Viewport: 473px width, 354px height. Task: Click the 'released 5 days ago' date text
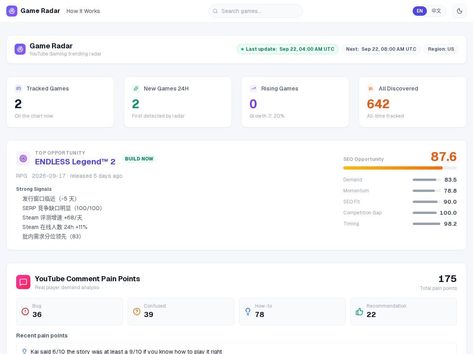pos(96,176)
